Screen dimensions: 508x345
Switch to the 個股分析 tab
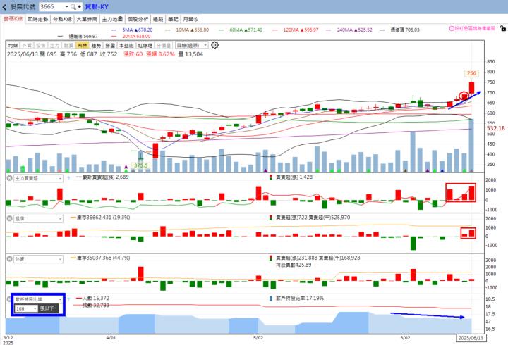tap(138, 19)
